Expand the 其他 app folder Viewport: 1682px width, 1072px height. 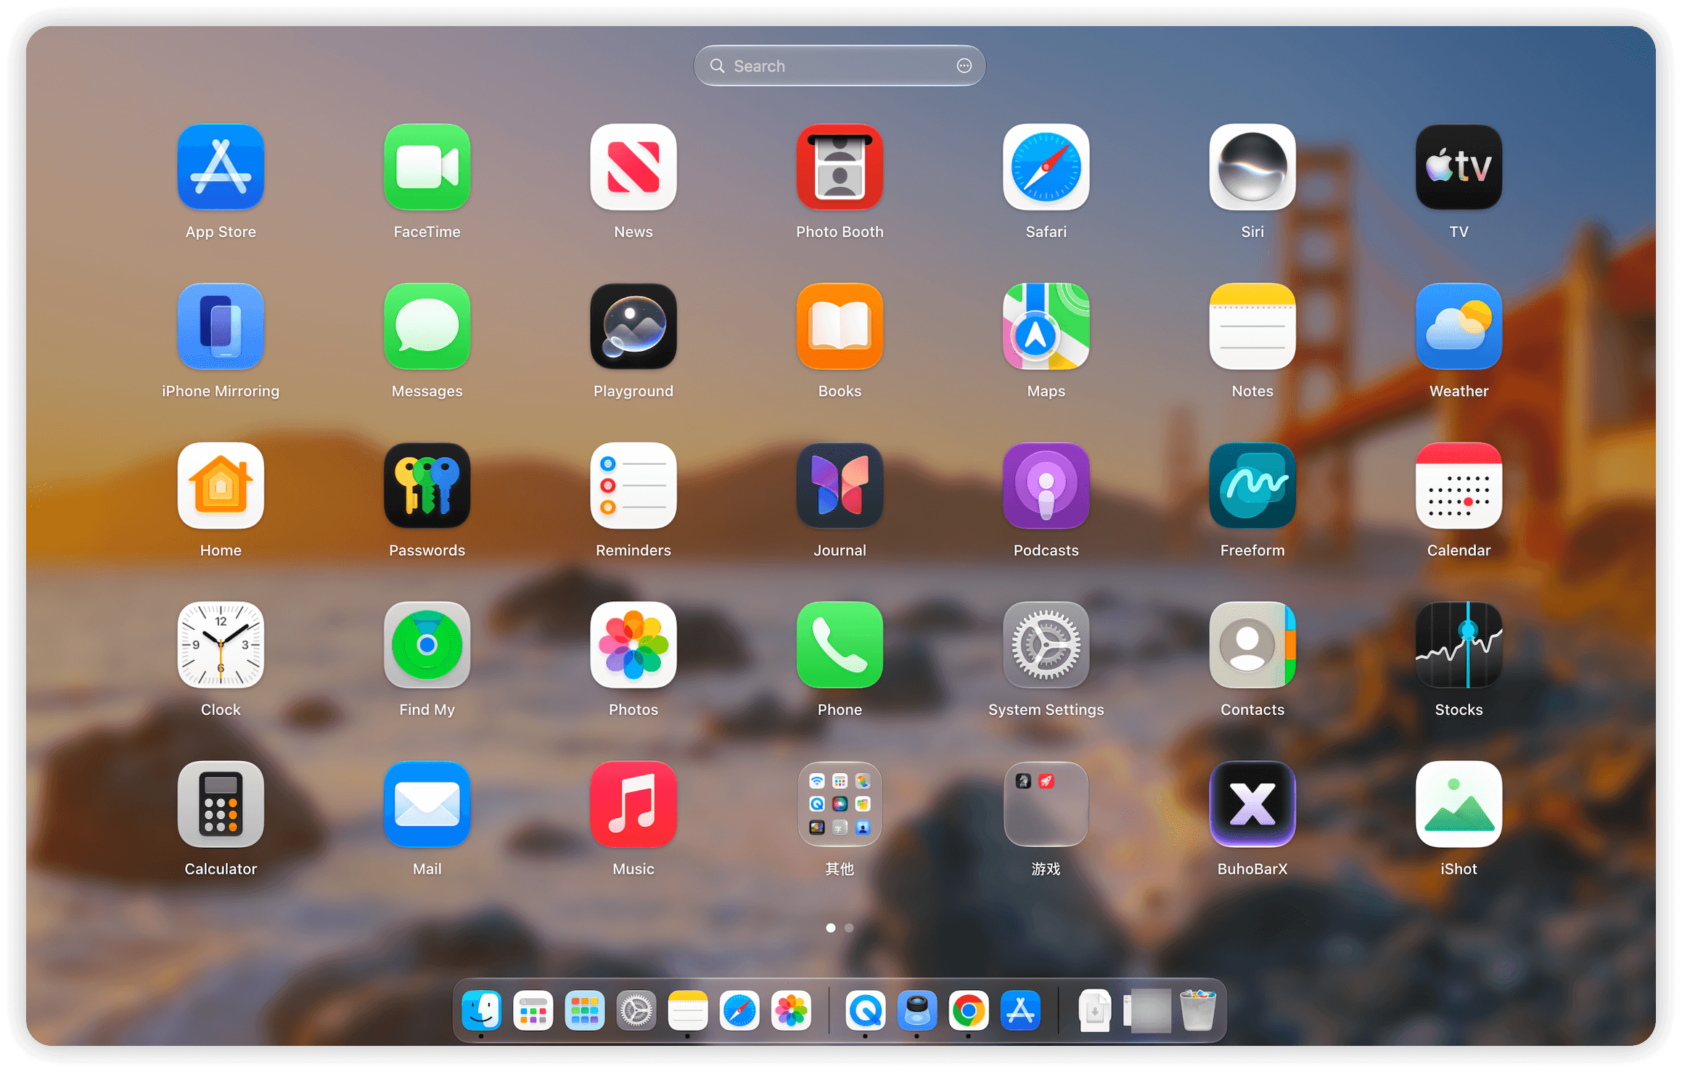pos(840,804)
